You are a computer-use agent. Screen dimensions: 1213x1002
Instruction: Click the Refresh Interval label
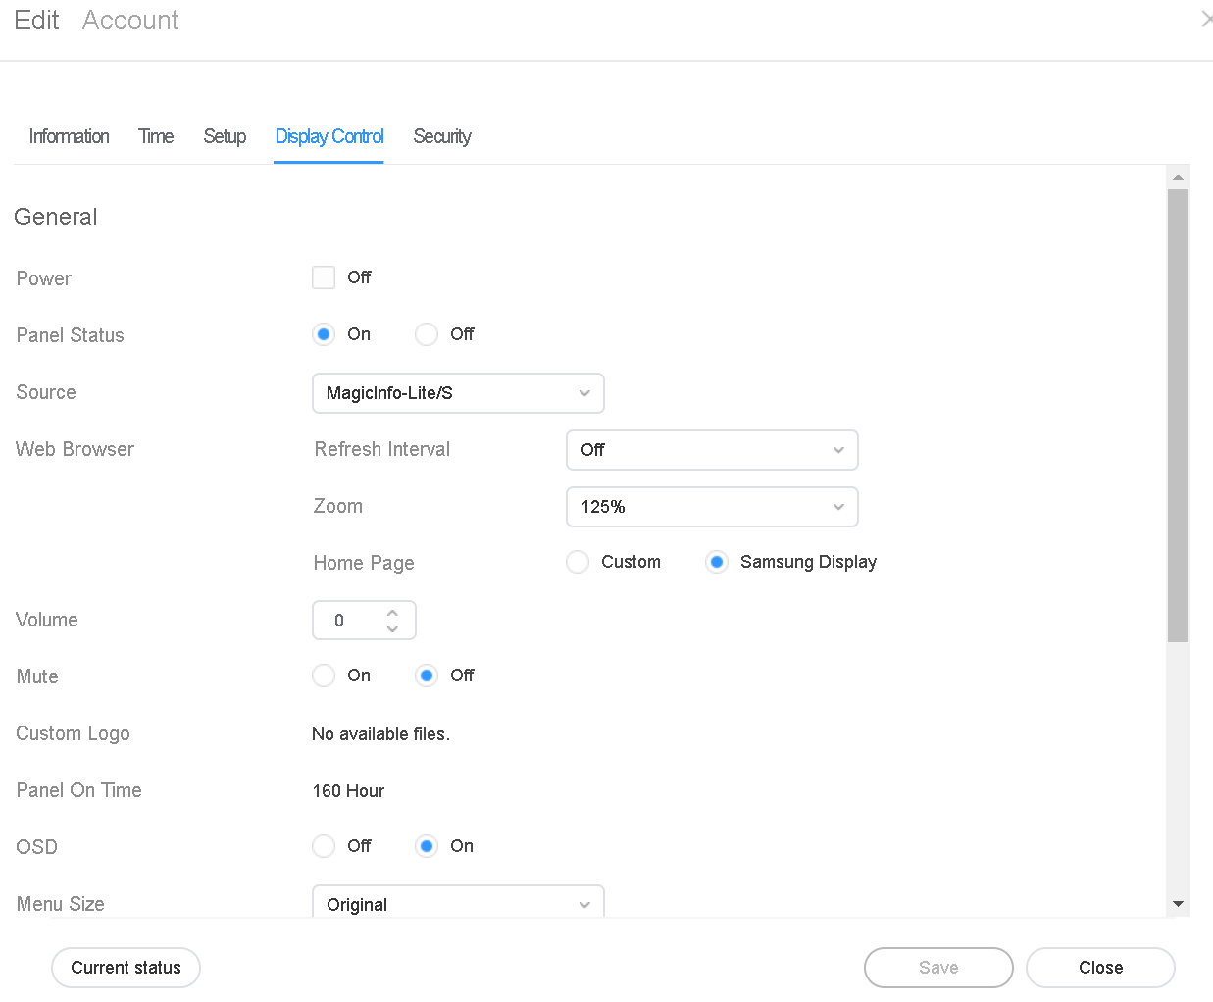(382, 449)
